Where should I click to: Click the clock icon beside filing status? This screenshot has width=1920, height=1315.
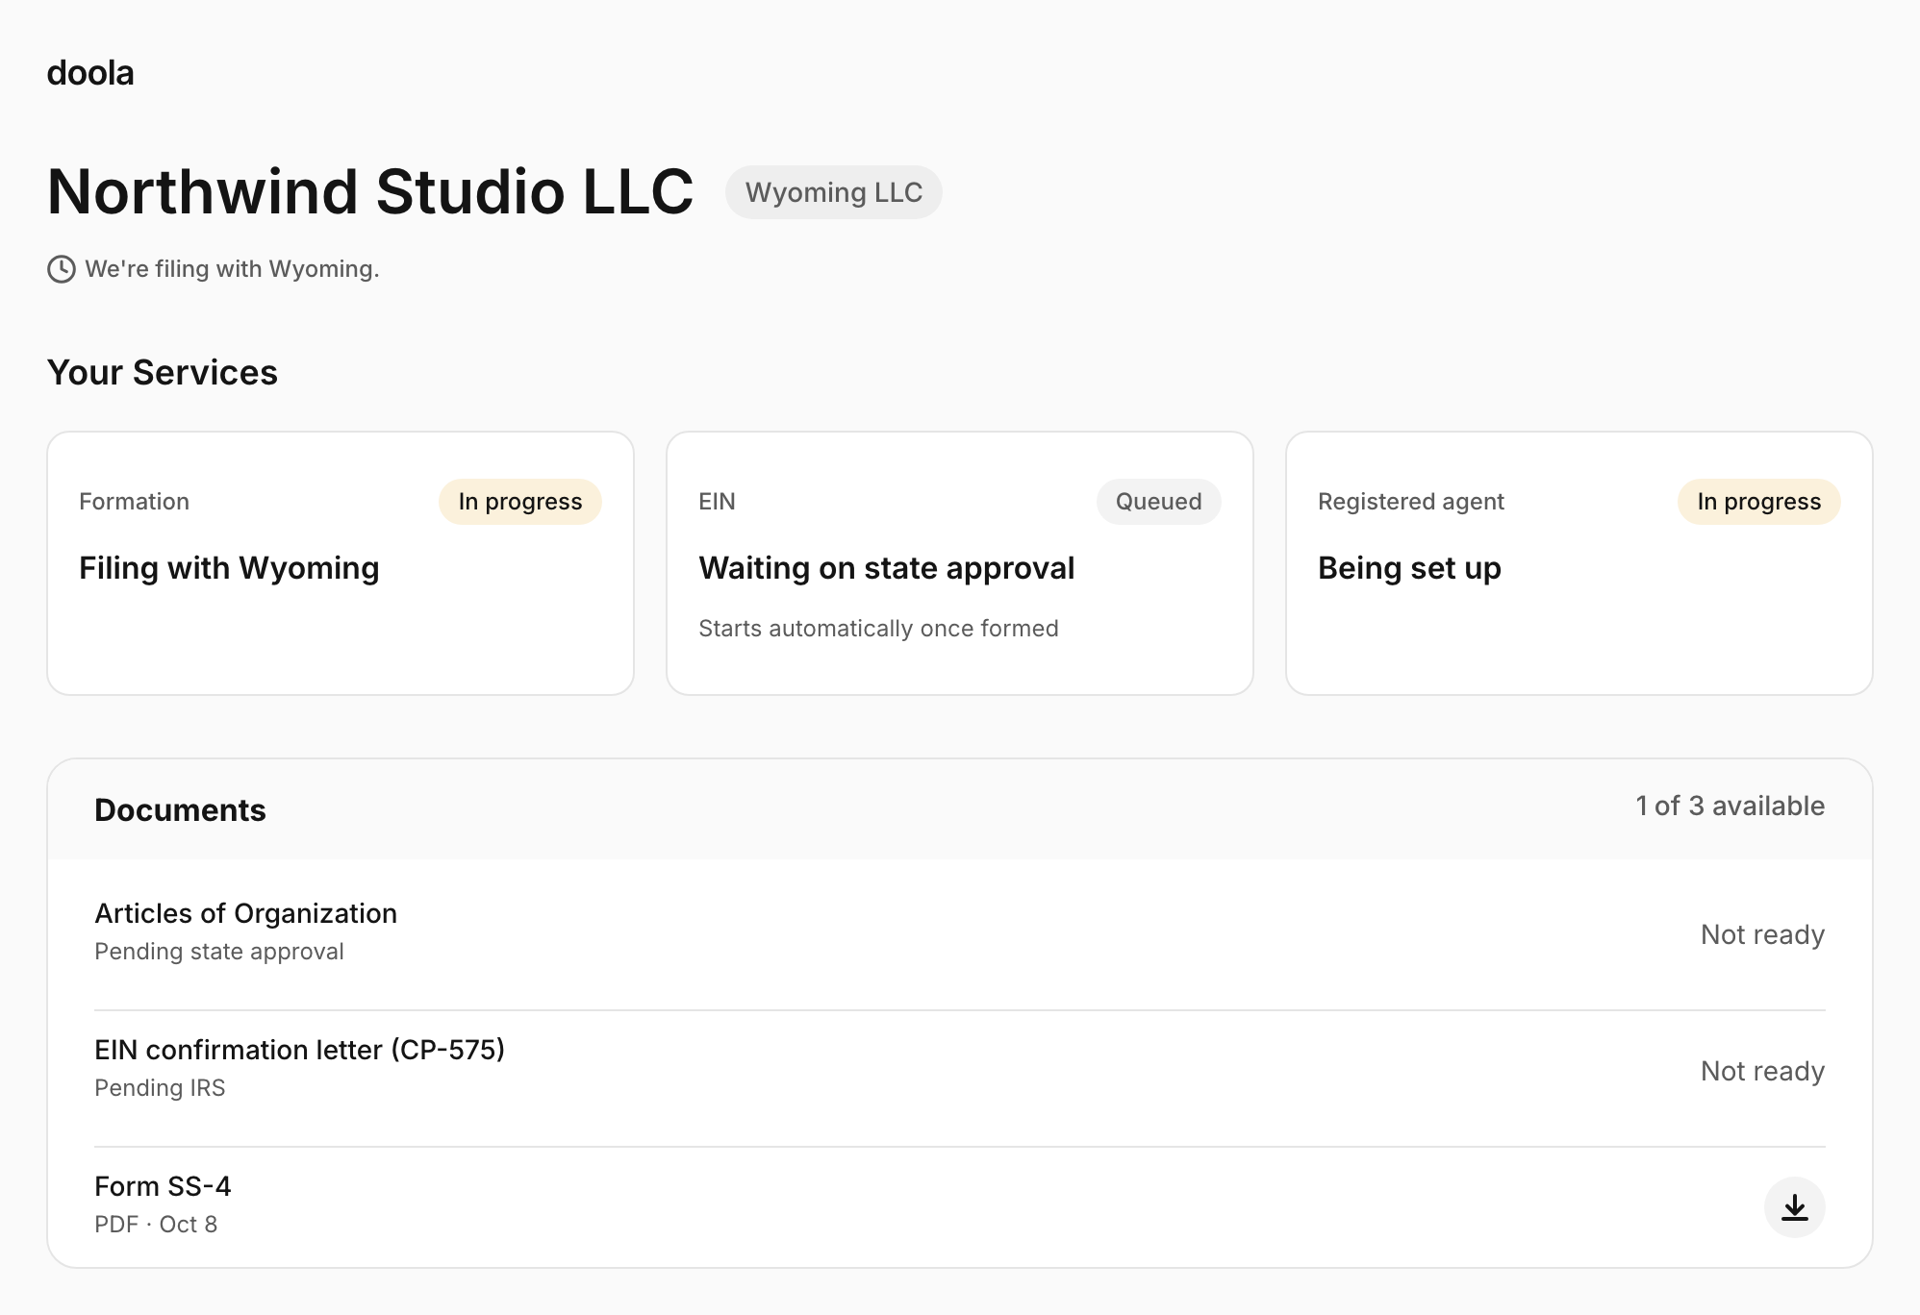pyautogui.click(x=62, y=269)
